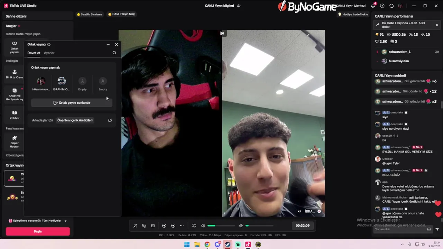Click husamviyufan in the ranking list

(399, 61)
